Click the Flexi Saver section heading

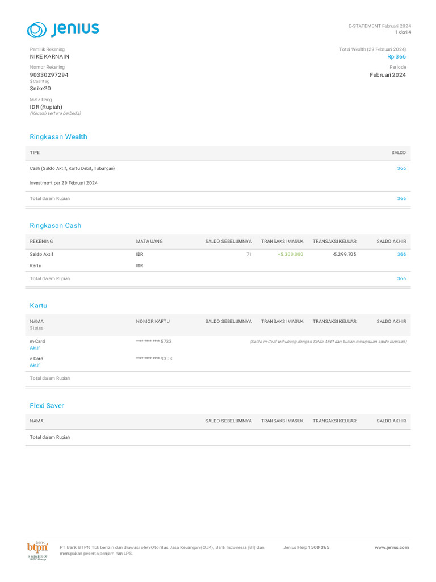(47, 406)
